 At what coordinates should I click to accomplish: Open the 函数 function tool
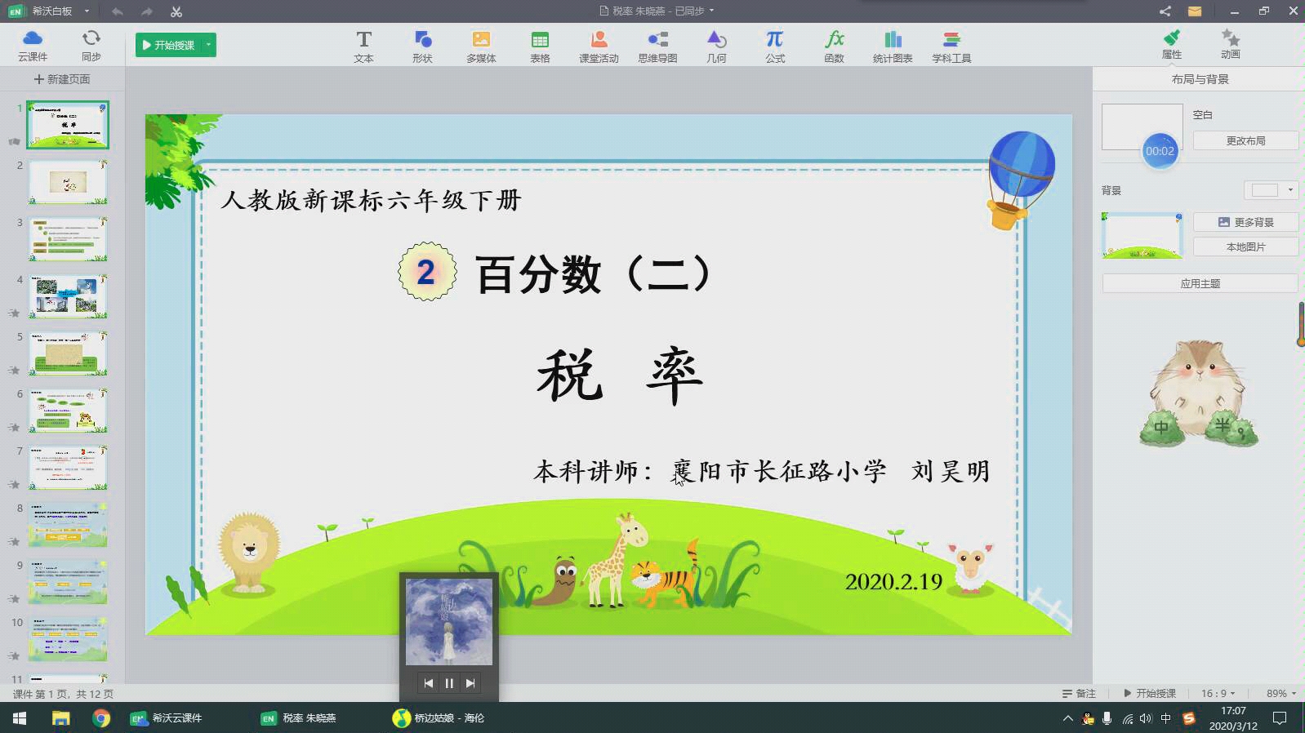tap(834, 47)
